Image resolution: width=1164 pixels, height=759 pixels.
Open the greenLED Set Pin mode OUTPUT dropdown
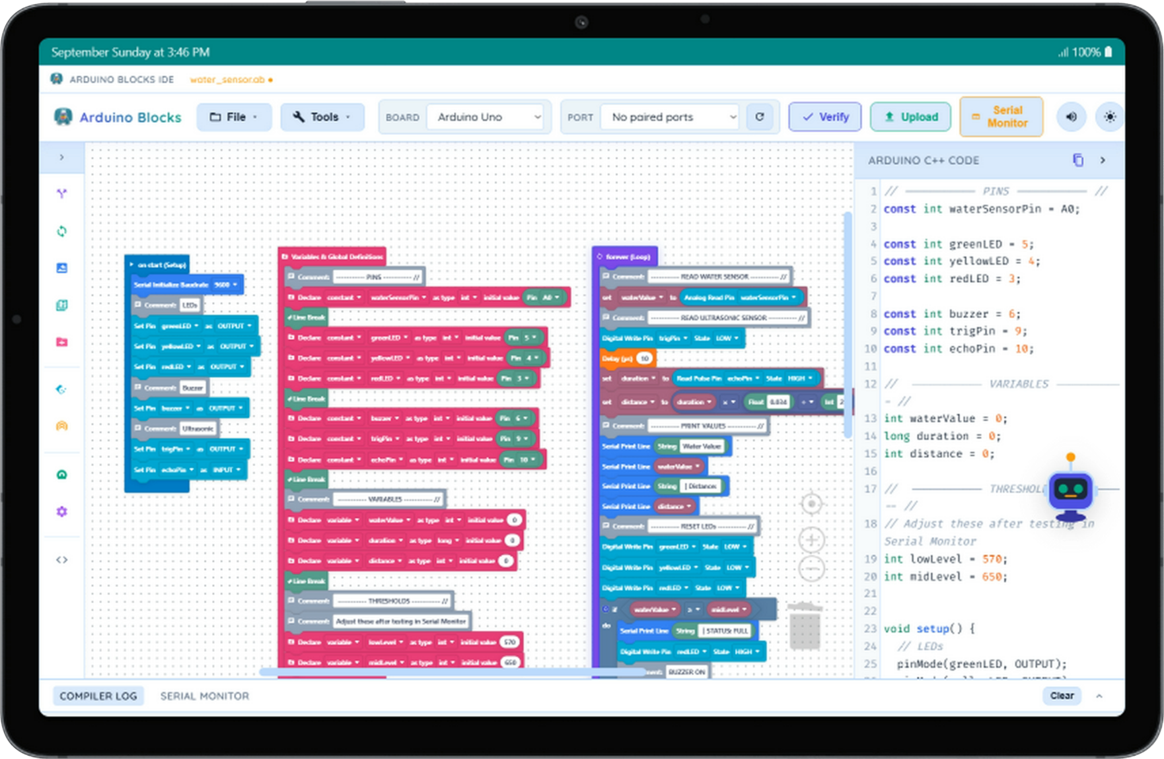click(235, 326)
